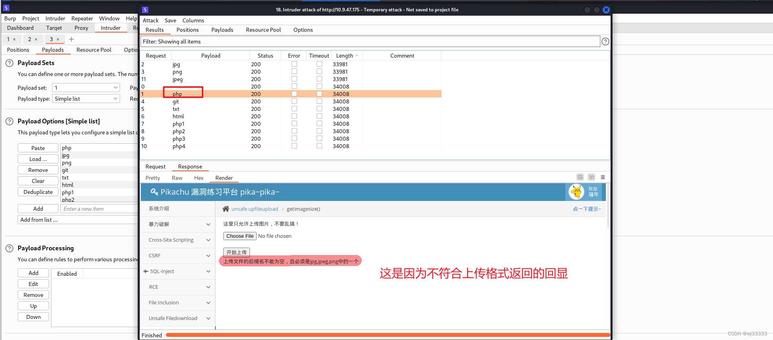Image resolution: width=773 pixels, height=340 pixels.
Task: Open Payload type Simple list dropdown
Action: (x=86, y=99)
